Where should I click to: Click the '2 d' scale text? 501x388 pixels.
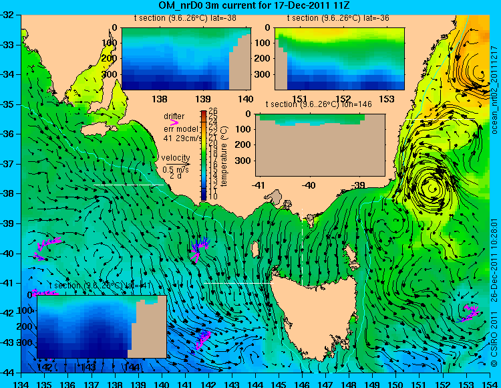(x=176, y=176)
